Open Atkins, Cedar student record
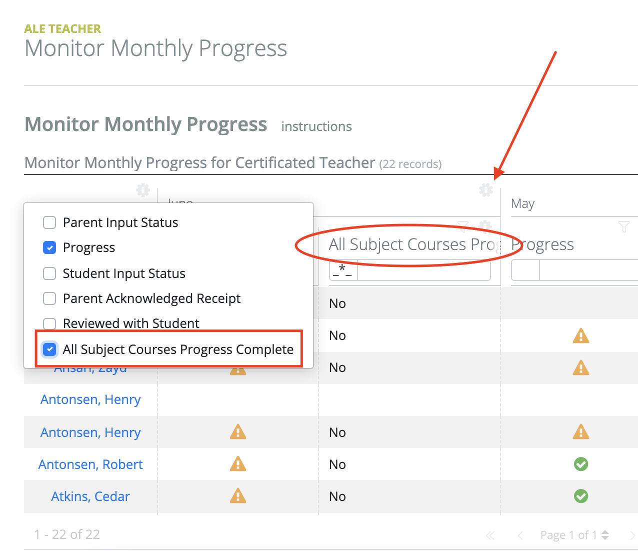This screenshot has width=638, height=551. (90, 496)
